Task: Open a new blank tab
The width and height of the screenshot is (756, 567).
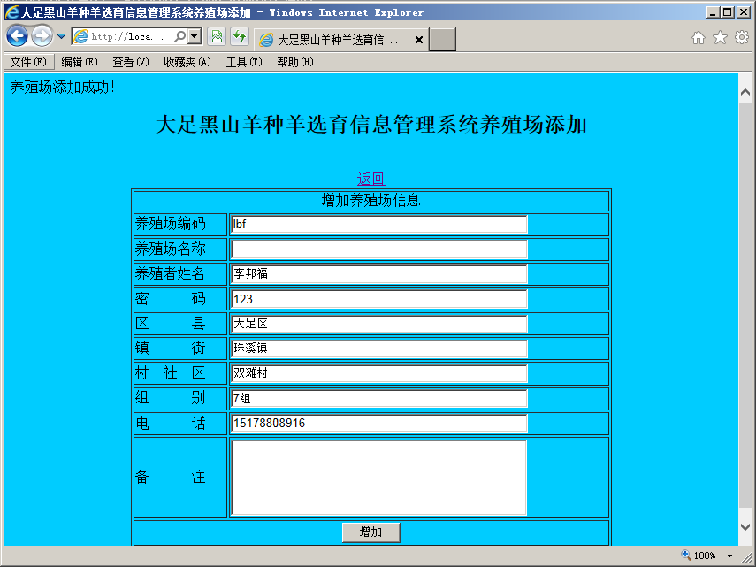Action: [x=443, y=40]
